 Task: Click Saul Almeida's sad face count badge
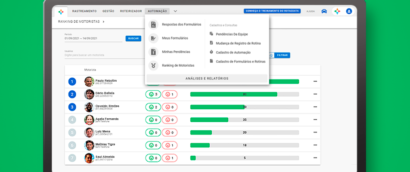(x=170, y=158)
